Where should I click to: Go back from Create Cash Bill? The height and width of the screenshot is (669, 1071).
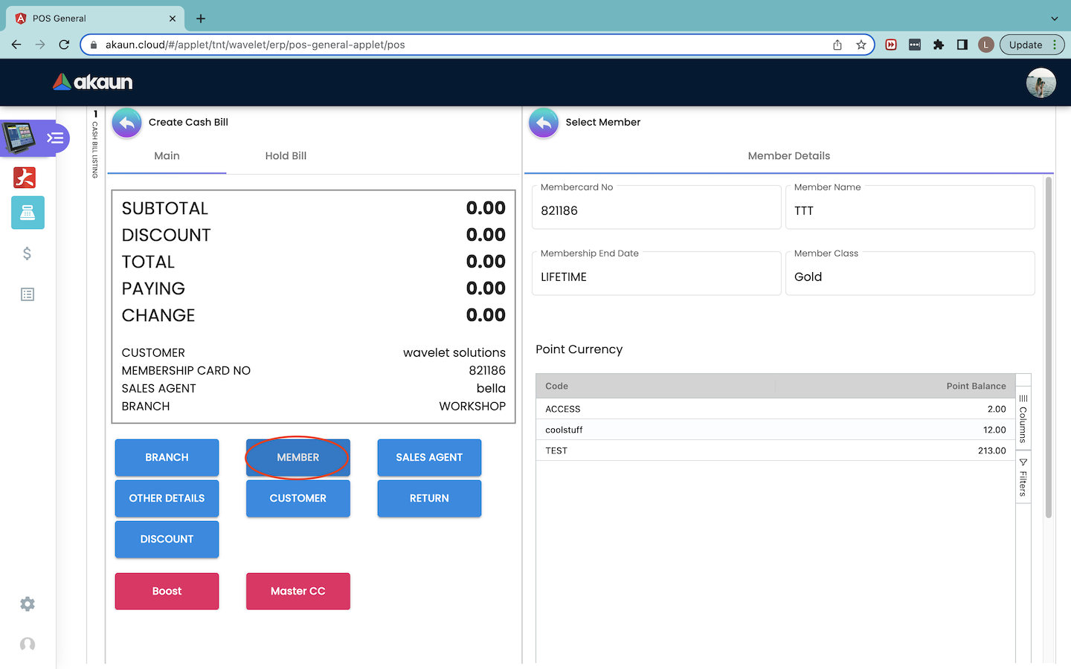click(x=127, y=123)
